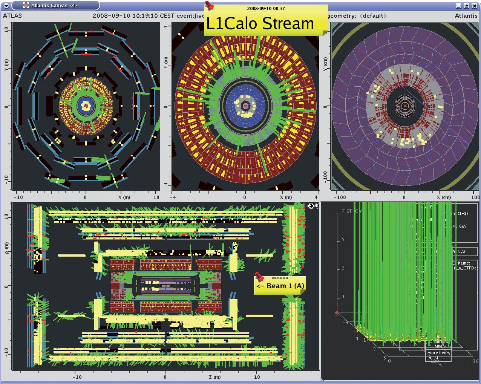Click the 'r_a_CTPDec' trigger item text
The width and height of the screenshot is (481, 384).
click(466, 268)
